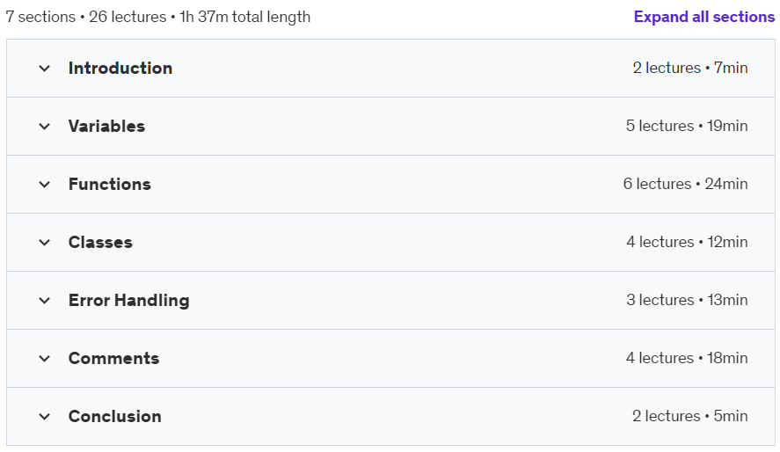Click the 2 lectures • 7min label

click(690, 68)
